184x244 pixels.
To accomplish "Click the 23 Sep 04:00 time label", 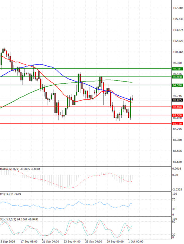I will tap(72, 242).
